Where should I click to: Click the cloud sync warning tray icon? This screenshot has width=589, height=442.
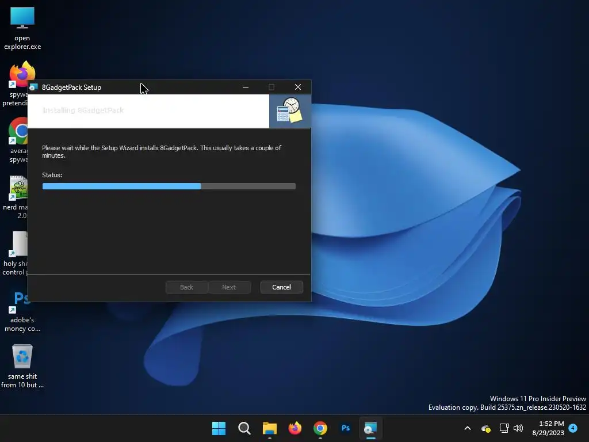coord(485,428)
